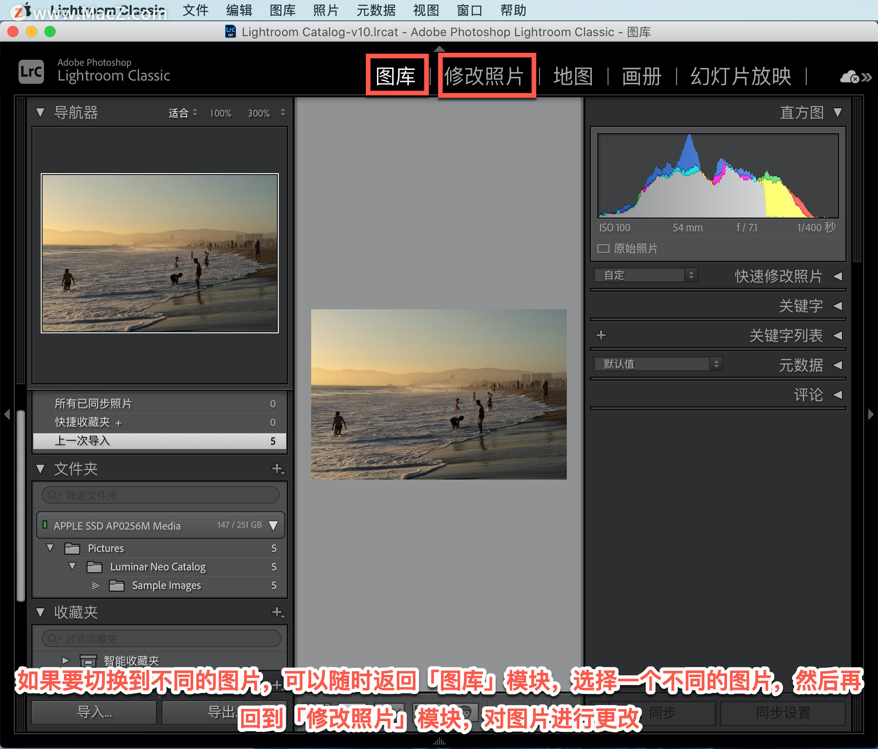Hide the right panel group arrow
Screen dimensions: 878x749
point(871,414)
